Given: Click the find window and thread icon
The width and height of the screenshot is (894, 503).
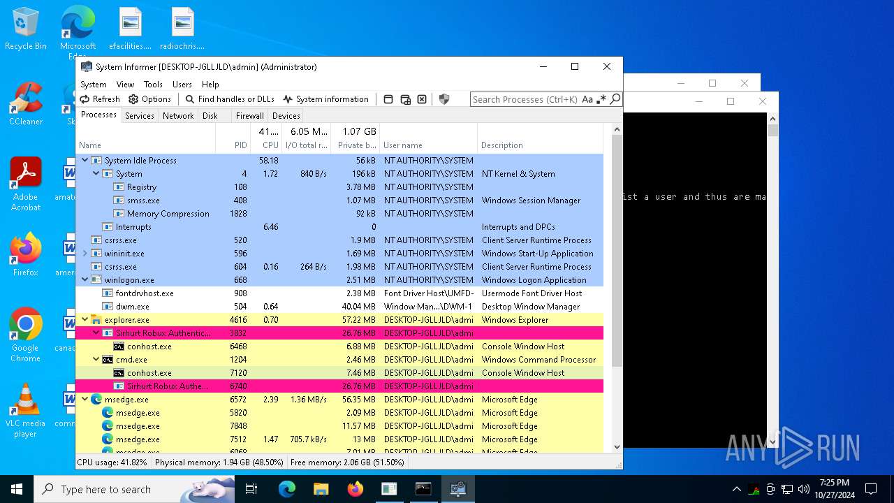Looking at the screenshot, I should point(405,99).
